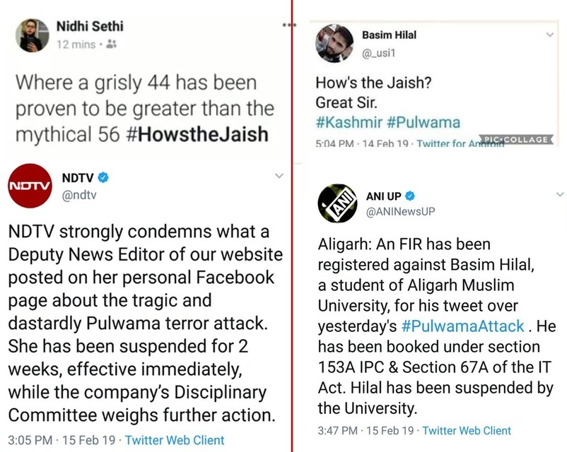This screenshot has height=452, width=567.
Task: Click the NDTV logo avatar
Action: (x=25, y=185)
